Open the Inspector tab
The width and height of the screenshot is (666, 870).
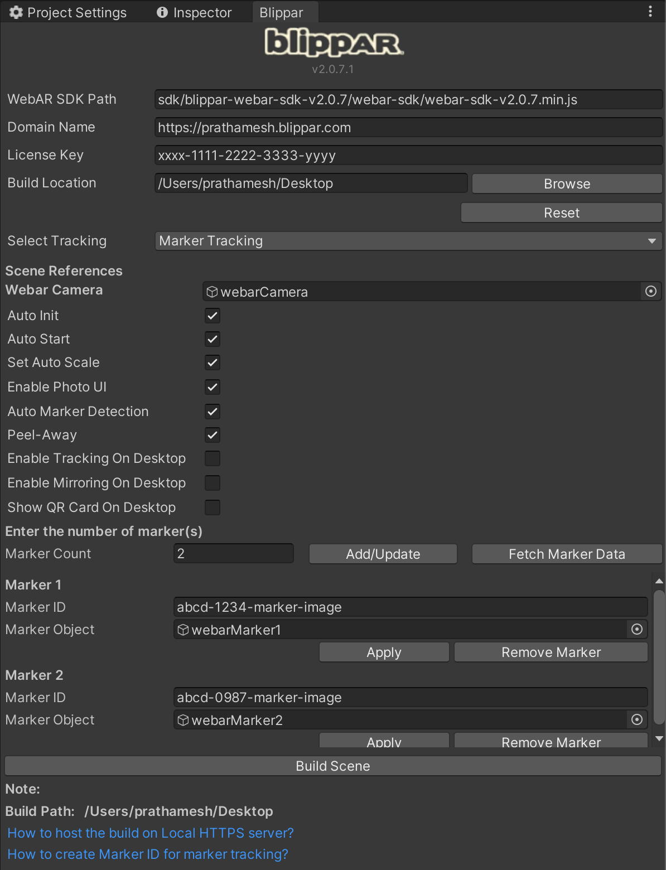pos(194,12)
